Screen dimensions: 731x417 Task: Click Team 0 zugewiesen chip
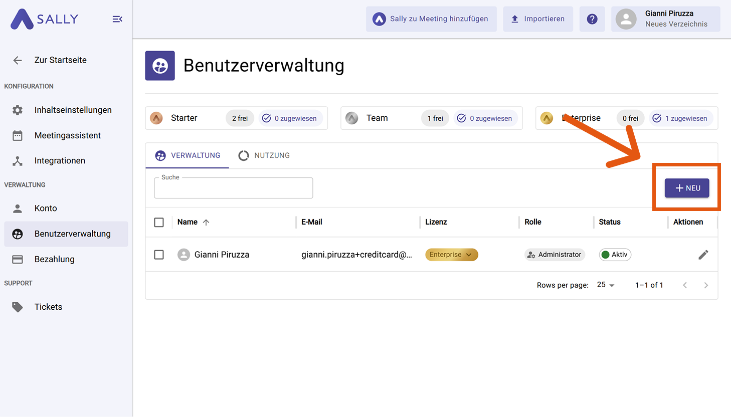tap(486, 118)
